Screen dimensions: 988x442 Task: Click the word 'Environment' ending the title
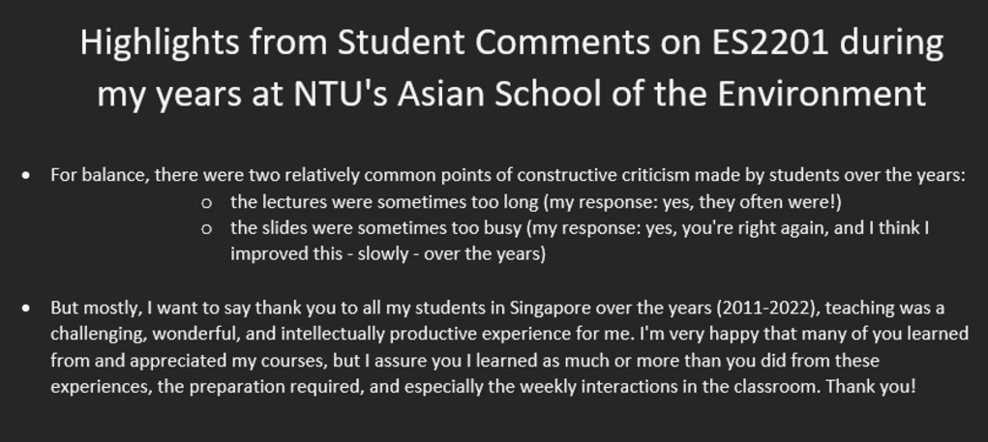pyautogui.click(x=822, y=95)
